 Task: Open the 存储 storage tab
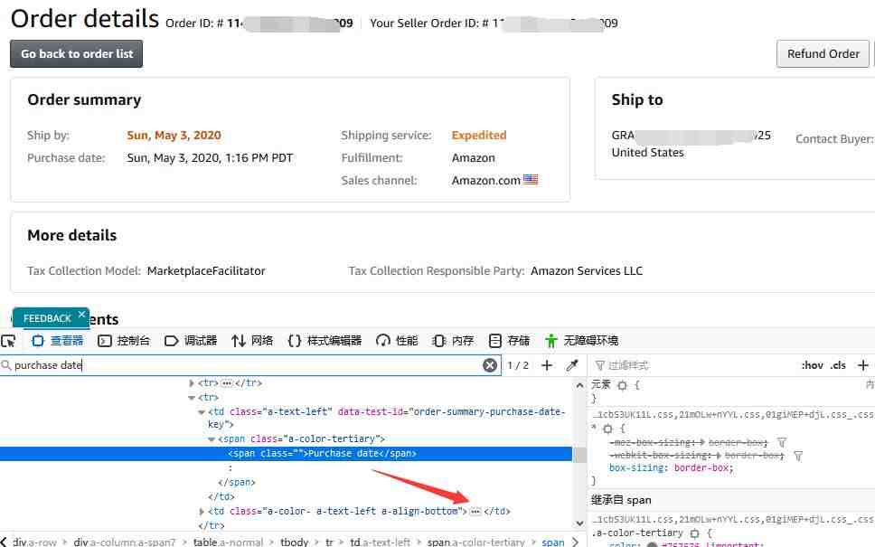point(509,341)
